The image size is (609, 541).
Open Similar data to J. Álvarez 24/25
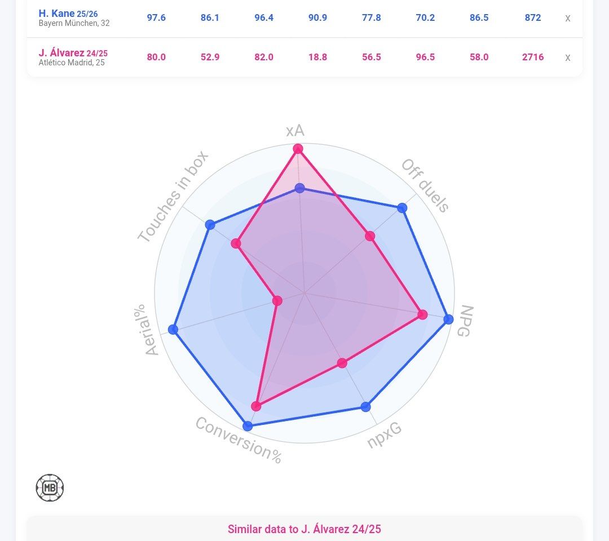(304, 529)
